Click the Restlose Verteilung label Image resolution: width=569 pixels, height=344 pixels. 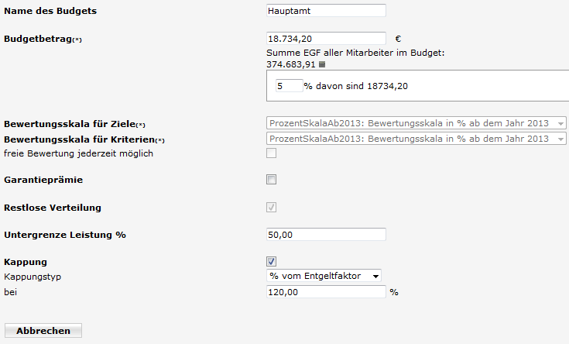tap(53, 208)
